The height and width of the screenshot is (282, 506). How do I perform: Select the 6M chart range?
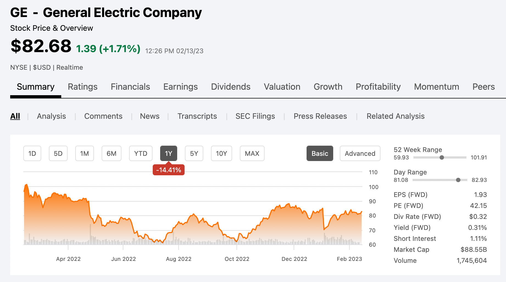[111, 153]
